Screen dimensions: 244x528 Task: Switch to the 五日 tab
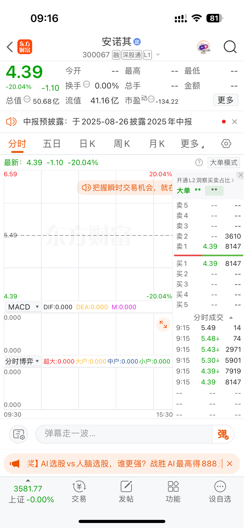pos(52,144)
